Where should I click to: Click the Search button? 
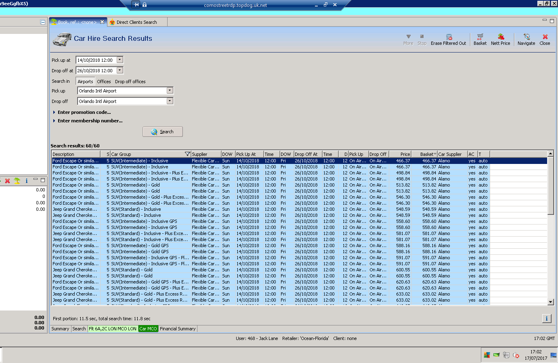pyautogui.click(x=162, y=132)
